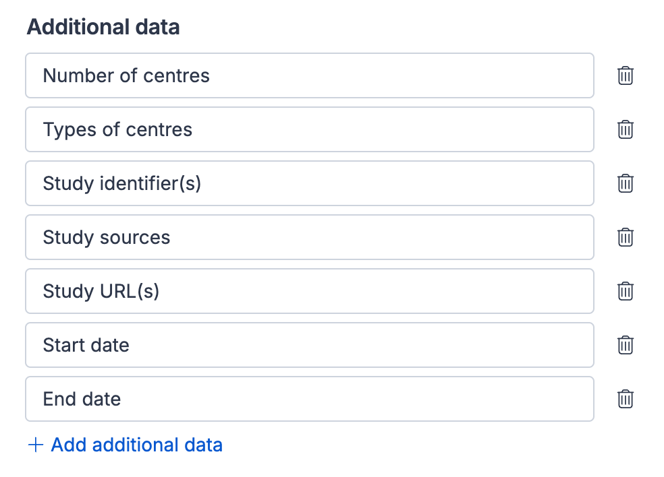Click the Add additional data link
The width and height of the screenshot is (664, 477).
tap(136, 445)
